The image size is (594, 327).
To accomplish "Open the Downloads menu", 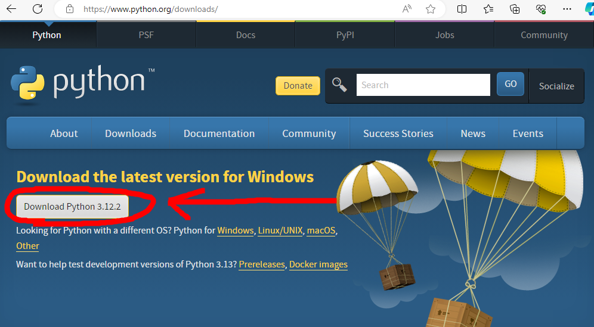I will coord(131,133).
